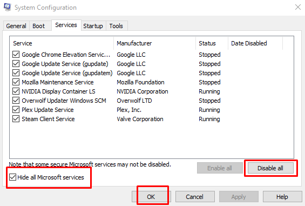Uncheck Google Chrome Elevation Service checkbox
This screenshot has width=305, height=206.
[16, 55]
